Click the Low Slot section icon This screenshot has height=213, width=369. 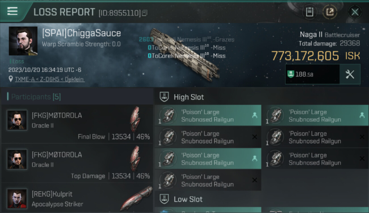point(164,199)
